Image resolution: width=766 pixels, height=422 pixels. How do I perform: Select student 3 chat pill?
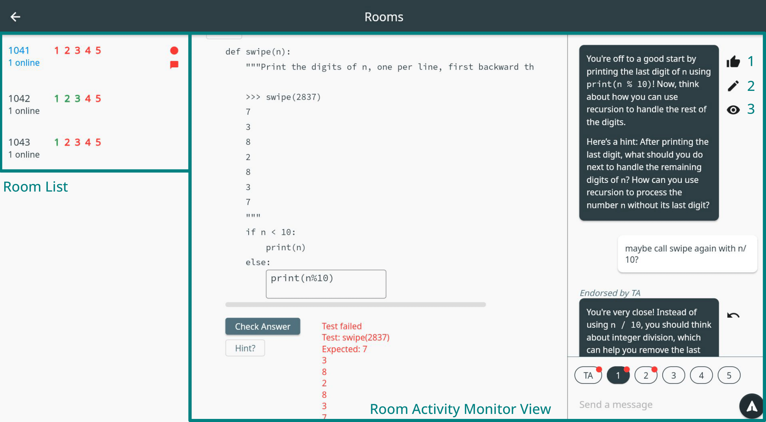point(673,375)
